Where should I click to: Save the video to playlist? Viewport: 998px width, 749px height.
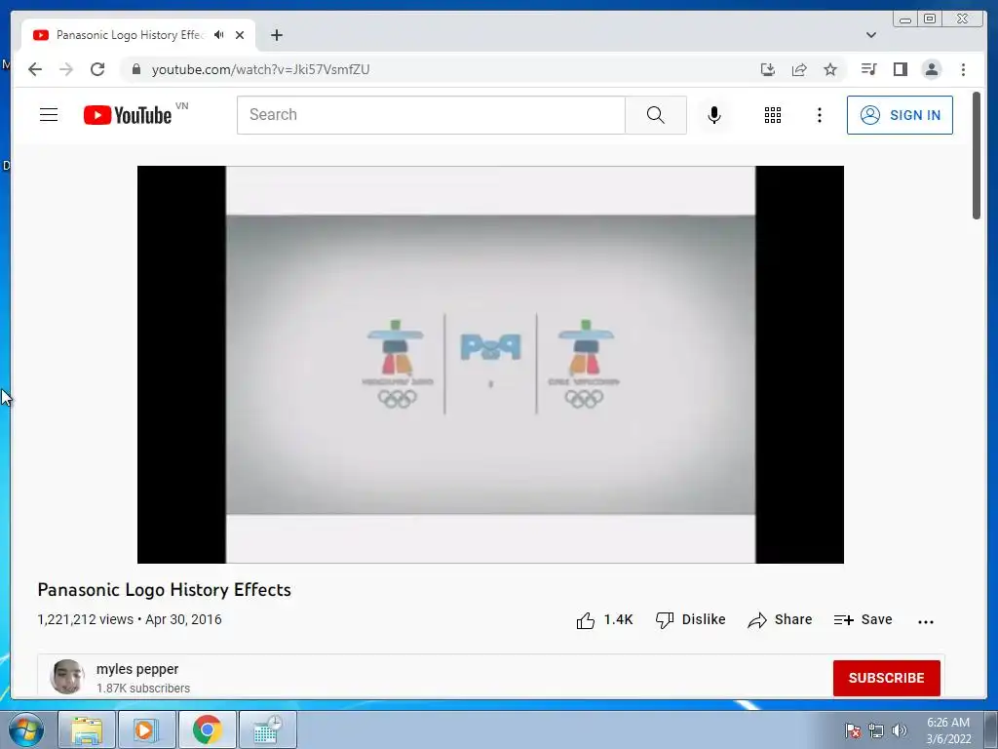pyautogui.click(x=864, y=619)
